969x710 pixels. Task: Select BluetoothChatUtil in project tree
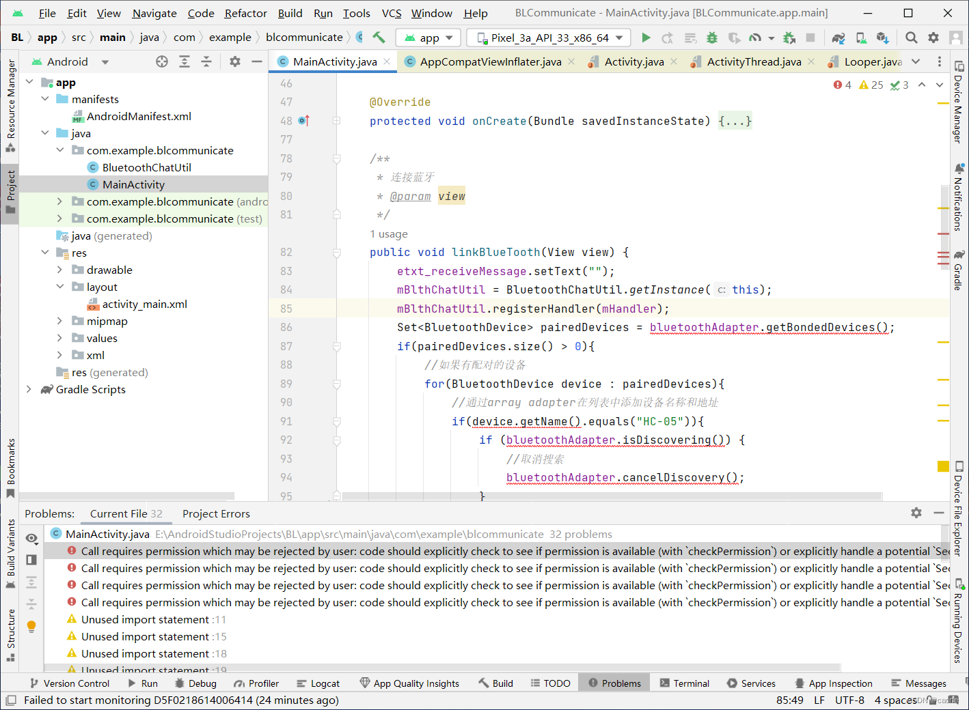[146, 167]
